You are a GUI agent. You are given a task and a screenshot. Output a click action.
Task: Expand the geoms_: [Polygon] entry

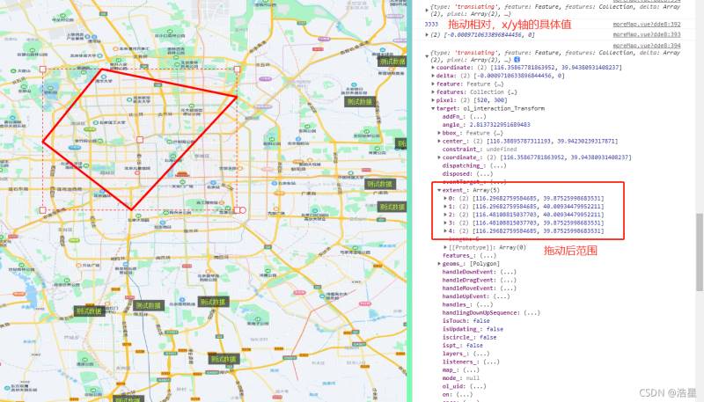[x=439, y=264]
